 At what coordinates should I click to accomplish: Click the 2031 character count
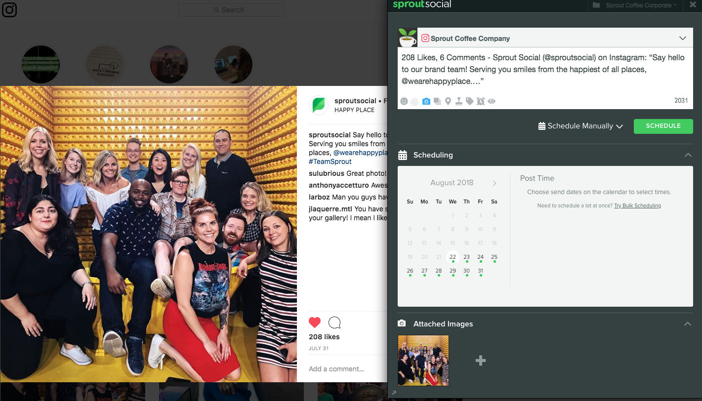click(x=681, y=101)
